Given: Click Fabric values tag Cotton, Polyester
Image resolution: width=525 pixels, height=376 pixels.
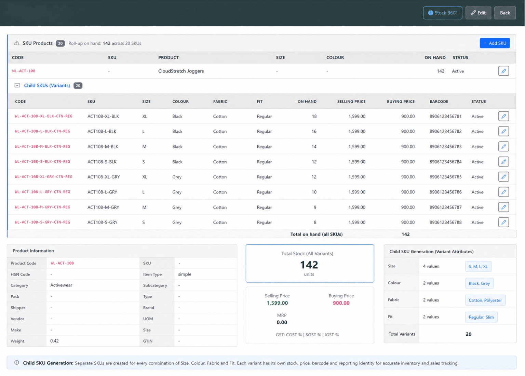Looking at the screenshot, I should click(x=485, y=300).
